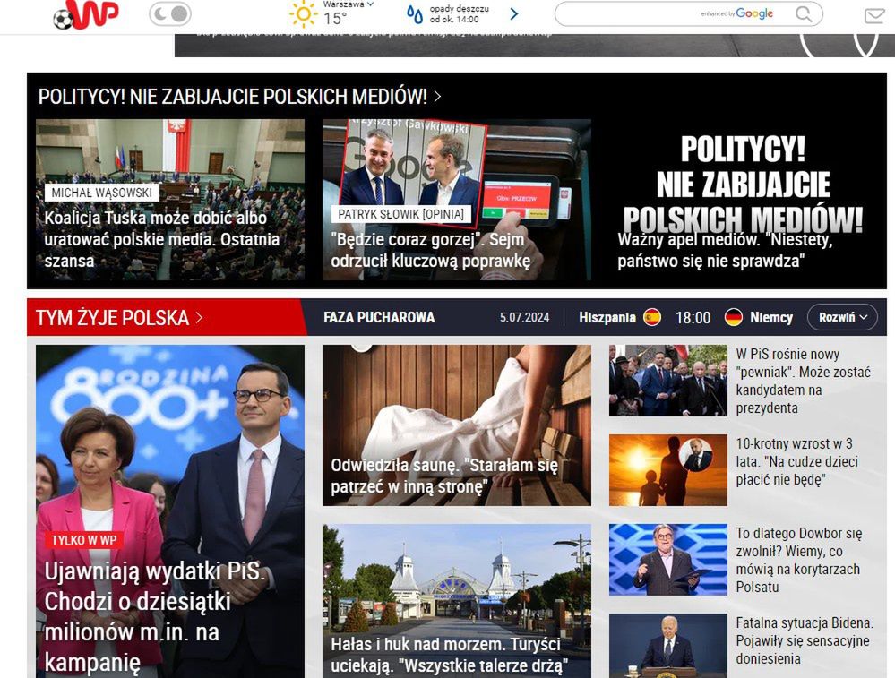Image resolution: width=895 pixels, height=678 pixels.
Task: Open 'To dlatego Dowbor się zwolnił' headline
Action: click(x=798, y=560)
